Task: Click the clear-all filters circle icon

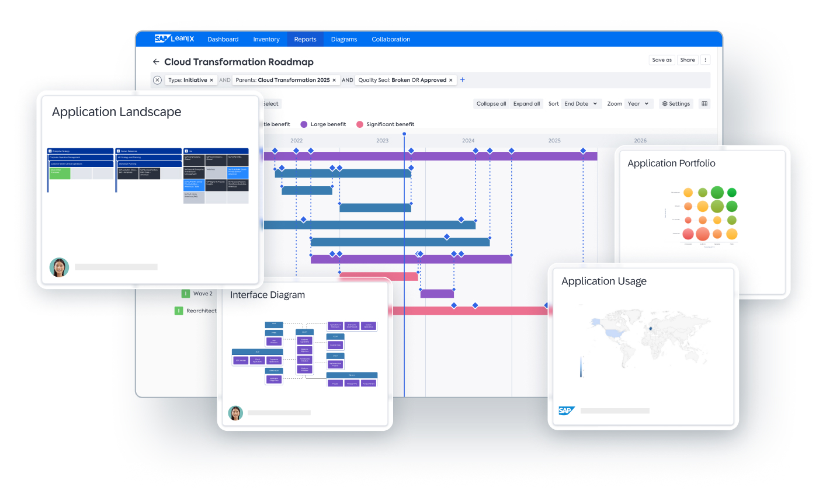Action: (157, 79)
